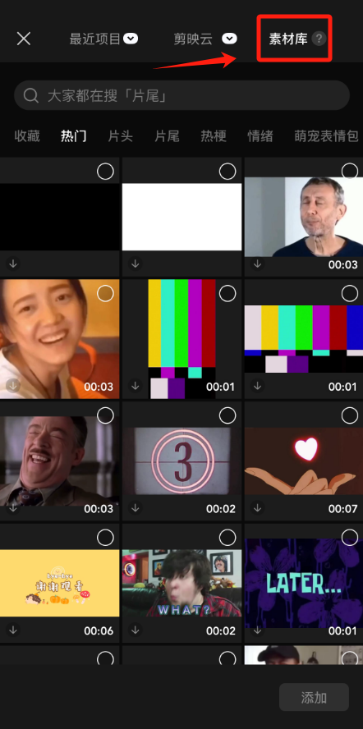
Task: Select the white clip's circle checkbox
Action: [227, 172]
